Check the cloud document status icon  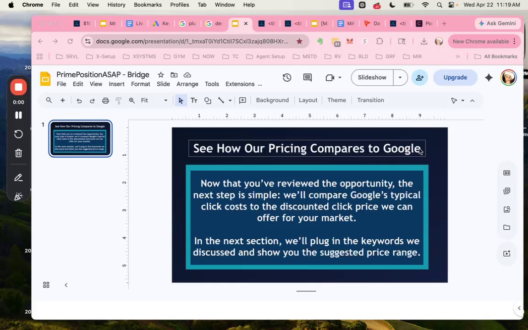pos(187,75)
